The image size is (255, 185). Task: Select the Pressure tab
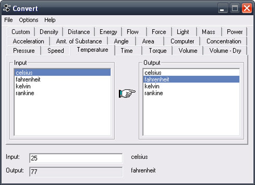[x=24, y=51]
